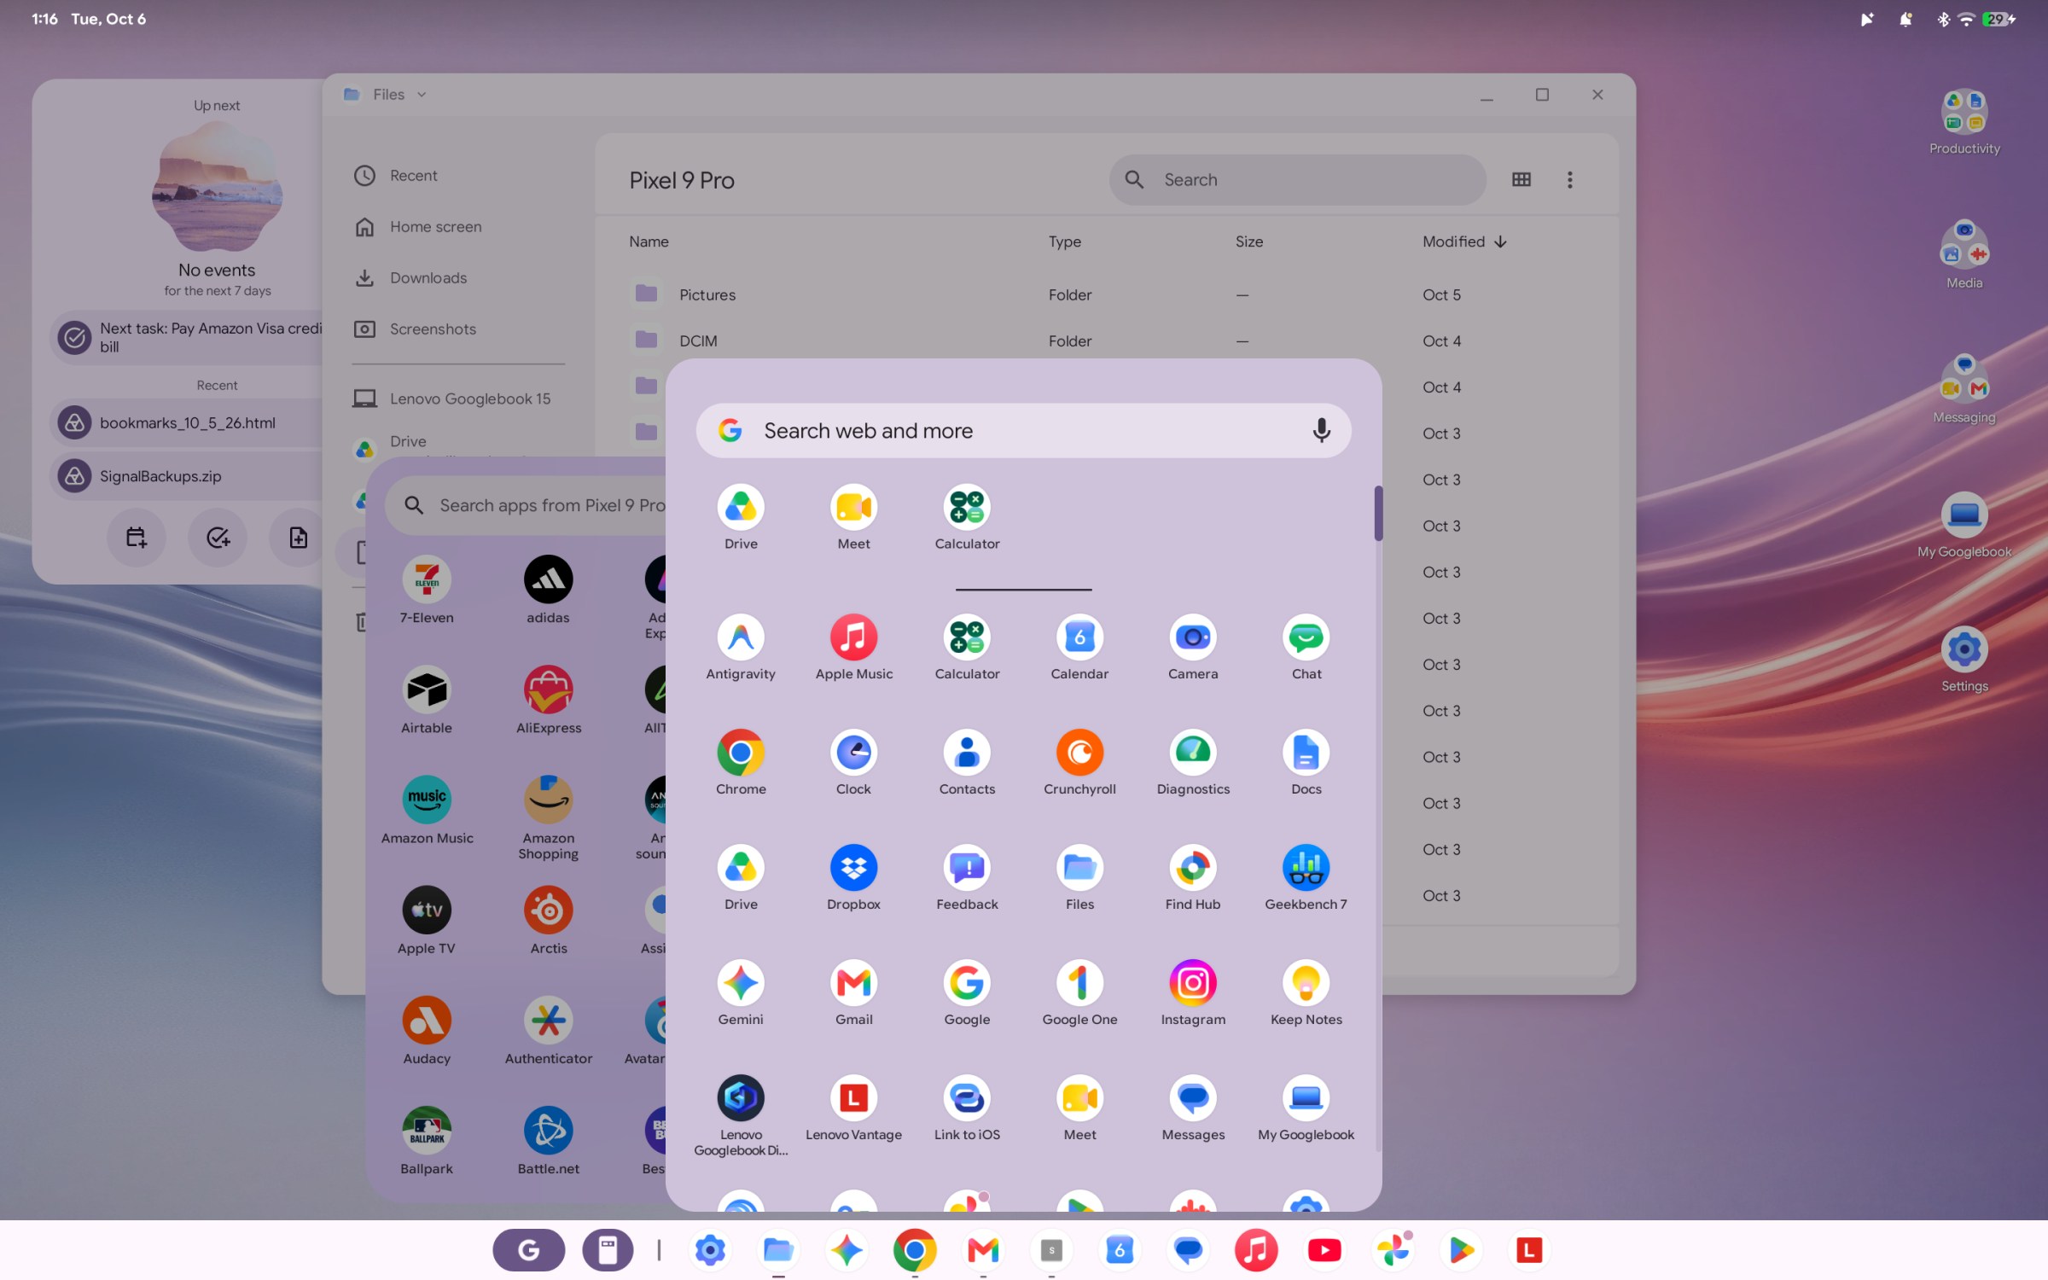The width and height of the screenshot is (2048, 1280).
Task: Switch Files to grid view
Action: pos(1521,179)
